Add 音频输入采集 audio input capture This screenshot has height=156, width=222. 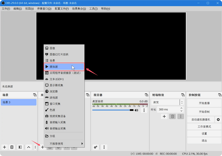coord(64,122)
